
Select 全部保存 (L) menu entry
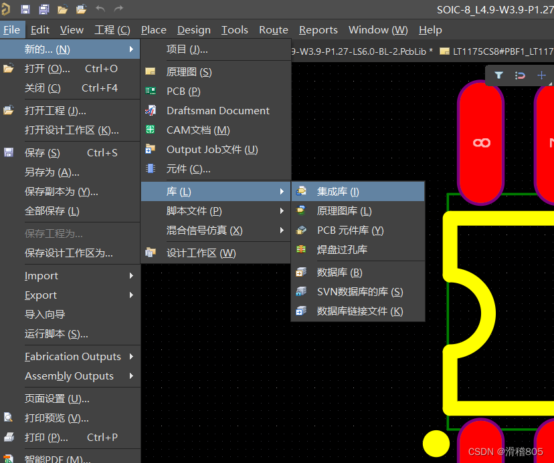tap(70, 211)
